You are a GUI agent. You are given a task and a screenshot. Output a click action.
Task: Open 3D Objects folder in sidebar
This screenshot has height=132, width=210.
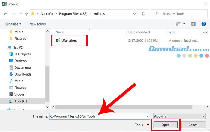tap(22, 54)
